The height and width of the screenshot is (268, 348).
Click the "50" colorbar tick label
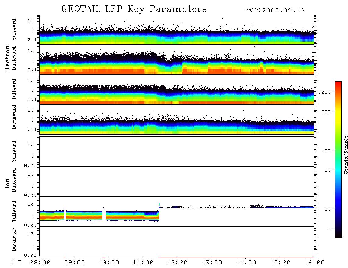tap(328, 170)
